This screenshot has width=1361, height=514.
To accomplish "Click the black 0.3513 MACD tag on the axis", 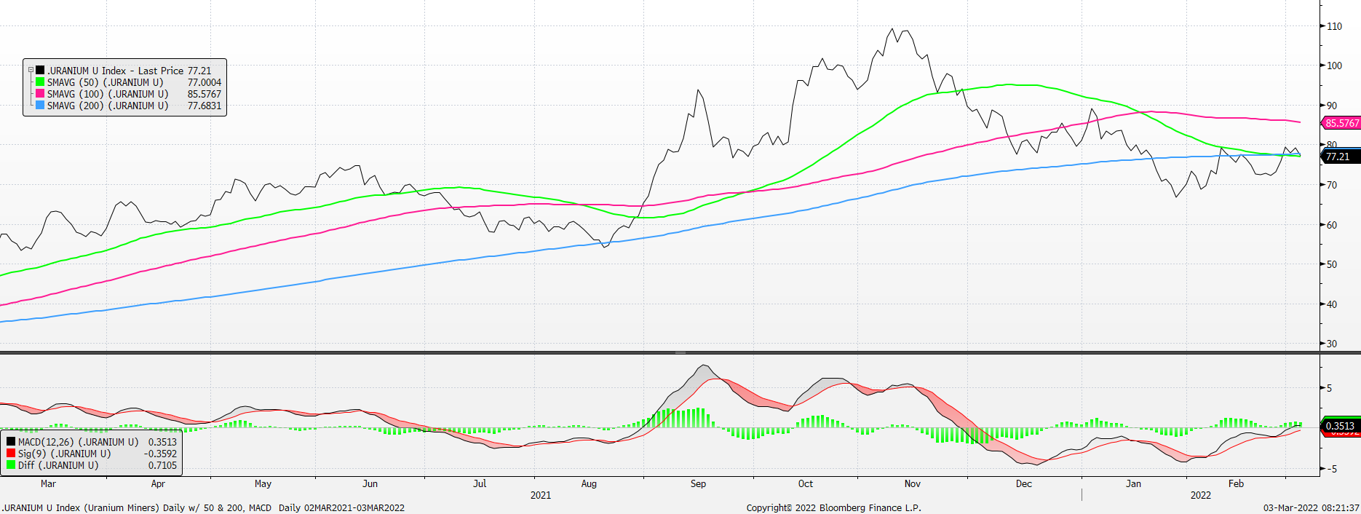I will (x=1341, y=426).
